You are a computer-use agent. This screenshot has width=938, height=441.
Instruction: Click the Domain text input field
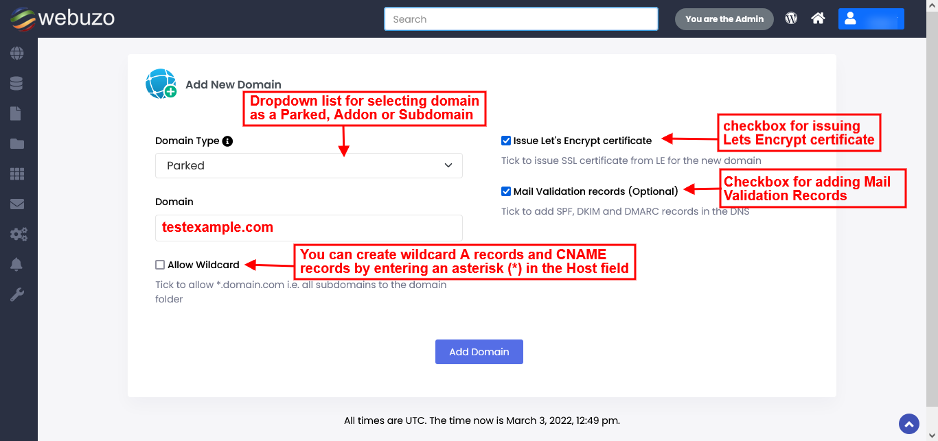click(308, 228)
